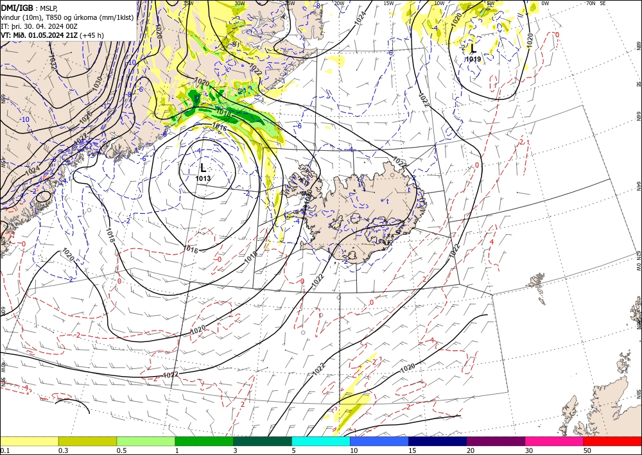The height and width of the screenshot is (455, 642).
Task: Click the L symbol above 1013
Action: point(203,167)
